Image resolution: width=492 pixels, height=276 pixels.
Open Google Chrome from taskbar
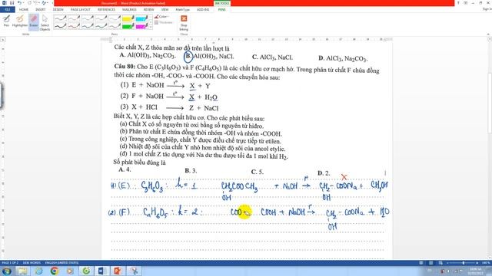point(55,271)
